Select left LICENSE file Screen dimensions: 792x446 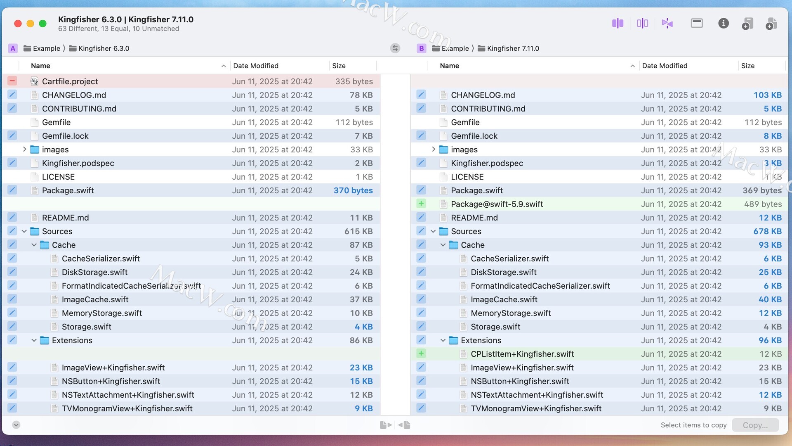191,177
